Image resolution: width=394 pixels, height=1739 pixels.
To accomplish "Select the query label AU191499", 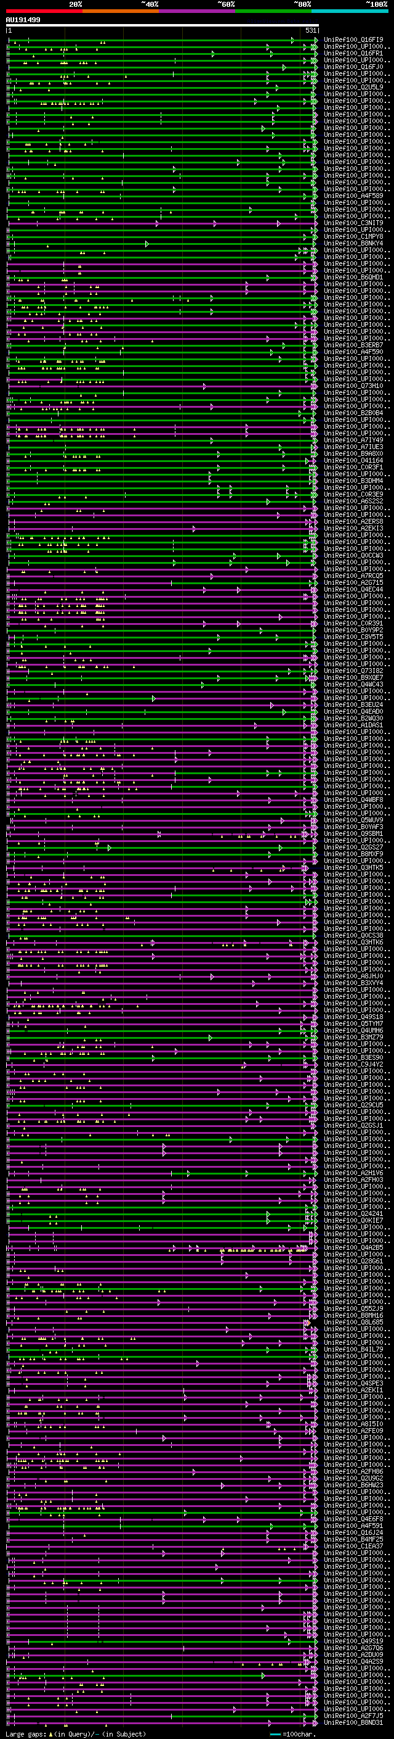I will click(x=23, y=20).
